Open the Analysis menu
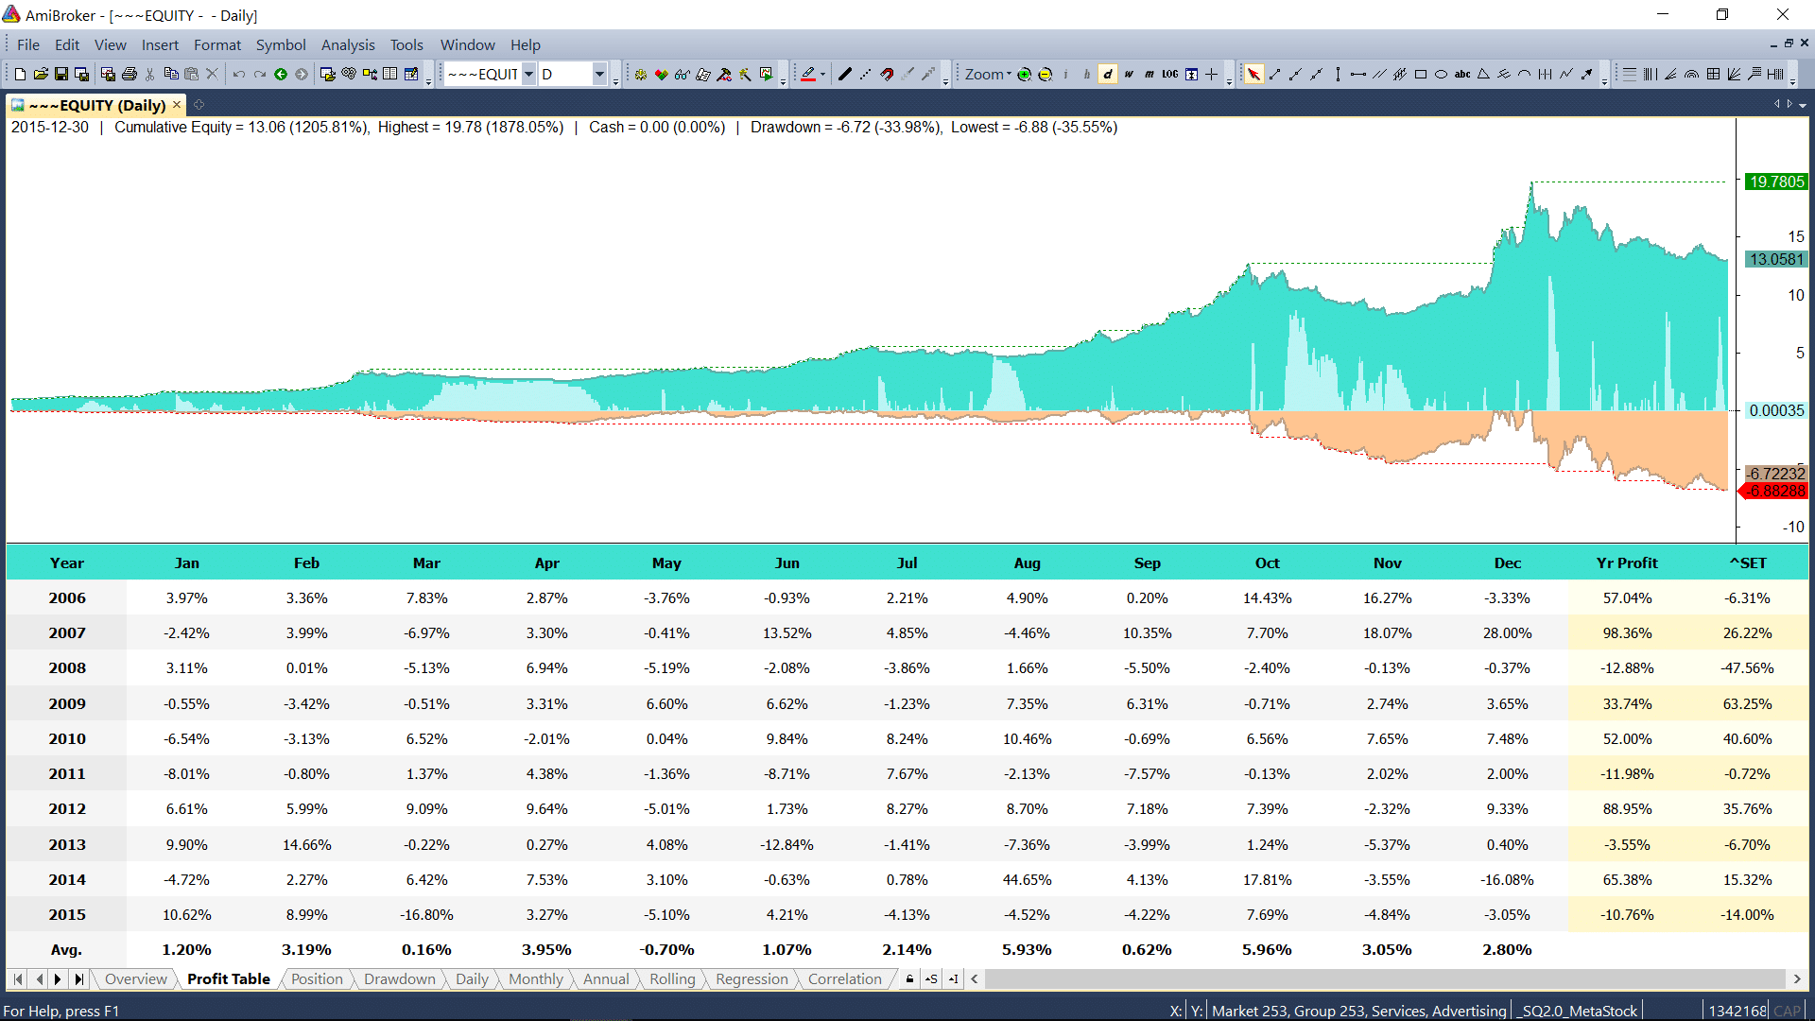The image size is (1815, 1021). 347,44
